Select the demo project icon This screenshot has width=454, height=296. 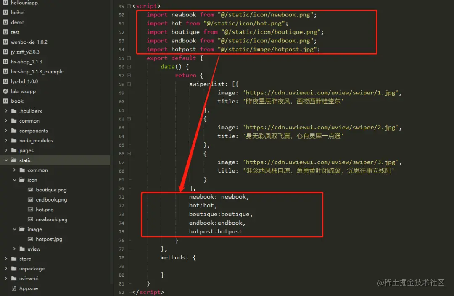coord(5,22)
